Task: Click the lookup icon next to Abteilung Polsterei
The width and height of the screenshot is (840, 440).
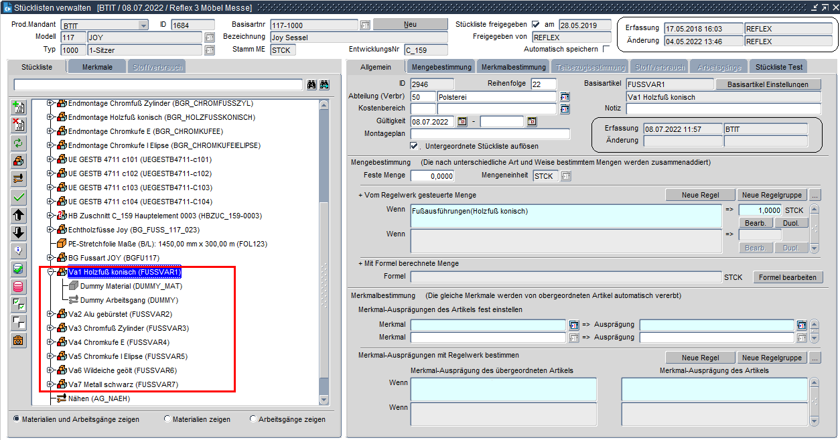Action: point(565,97)
